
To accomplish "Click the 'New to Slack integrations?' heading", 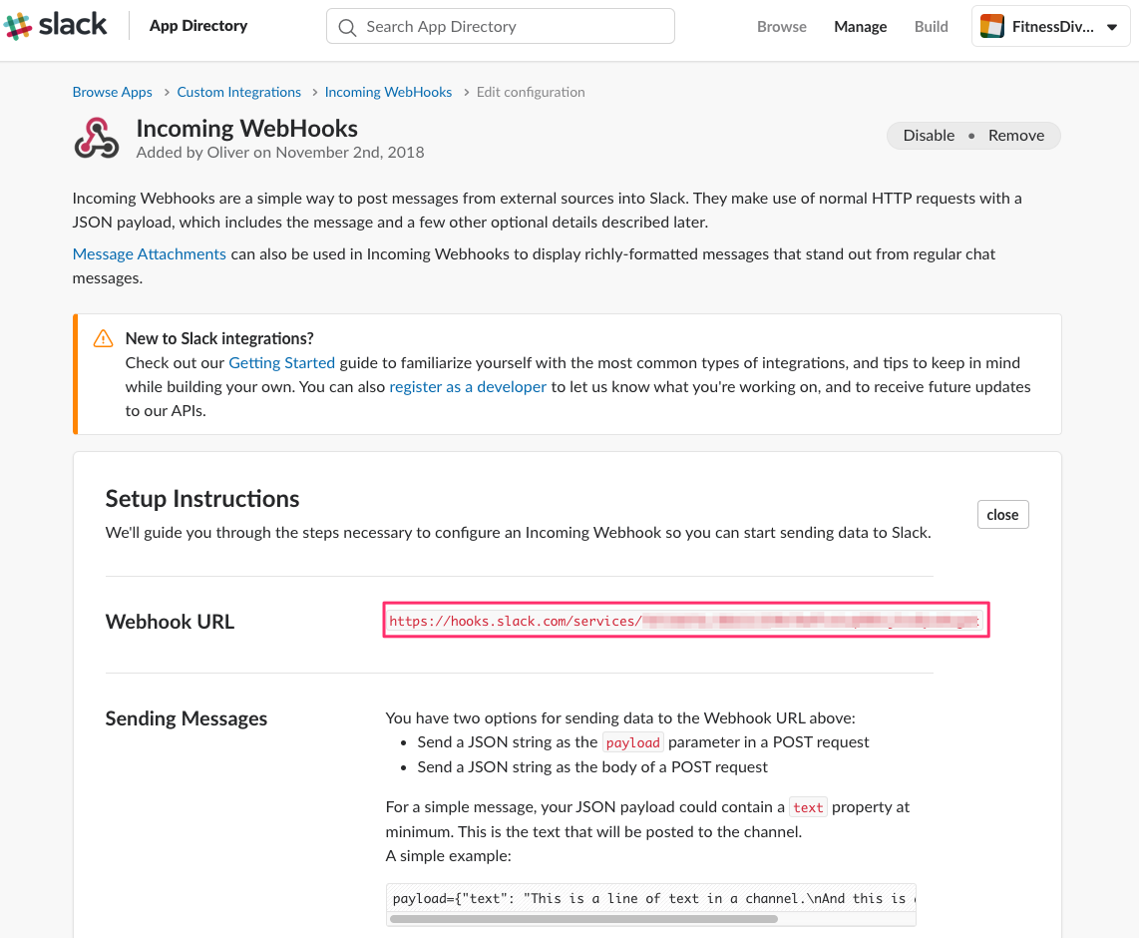I will pos(219,338).
